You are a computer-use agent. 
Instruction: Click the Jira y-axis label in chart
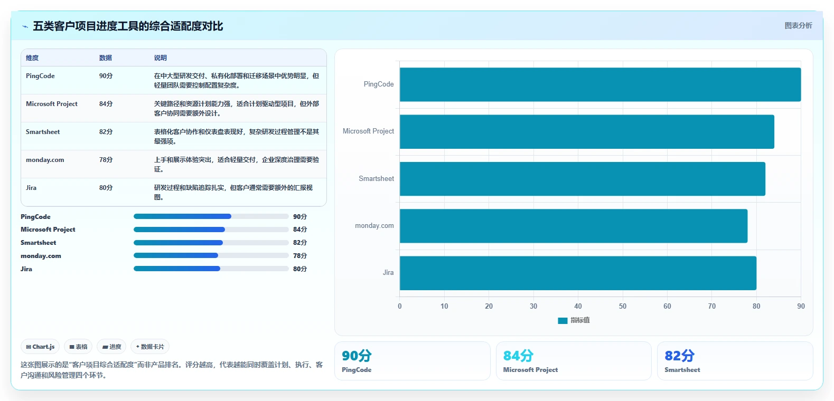[x=388, y=273]
